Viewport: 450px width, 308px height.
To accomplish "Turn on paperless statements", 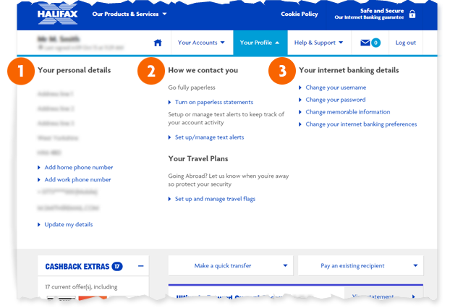I will point(214,102).
